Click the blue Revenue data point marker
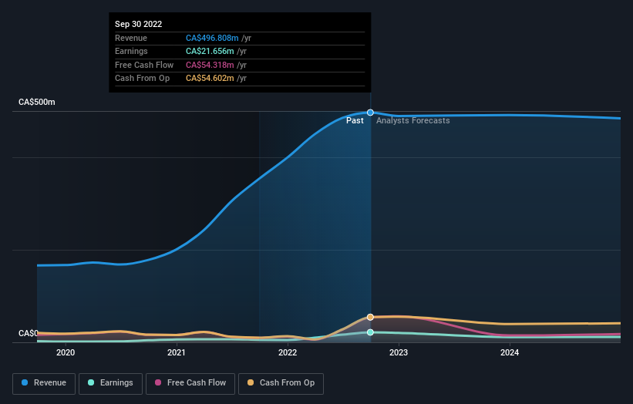Viewport: 633px width, 404px height. [x=370, y=113]
